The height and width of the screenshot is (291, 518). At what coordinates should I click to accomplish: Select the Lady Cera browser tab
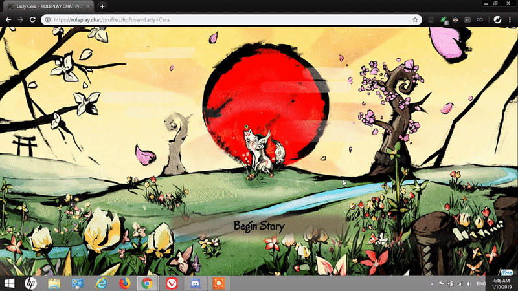pos(48,6)
